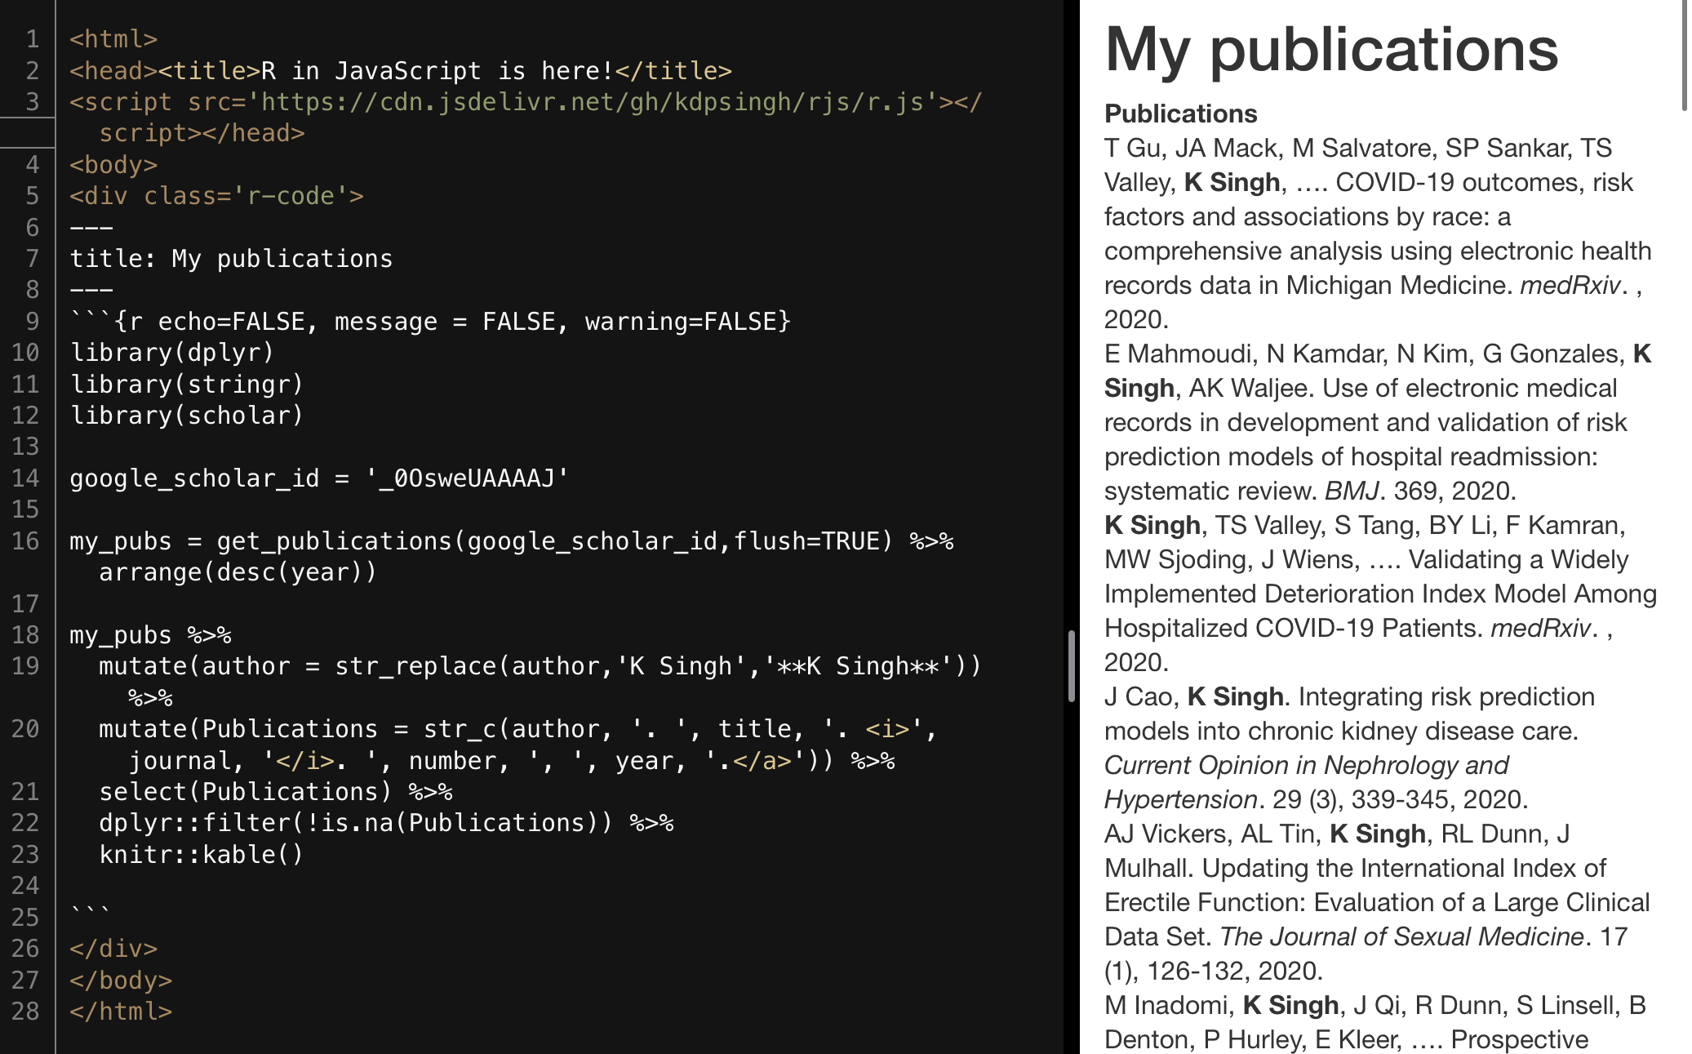Click the BMJ journal name in the preview
Image resolution: width=1692 pixels, height=1054 pixels.
[1351, 491]
